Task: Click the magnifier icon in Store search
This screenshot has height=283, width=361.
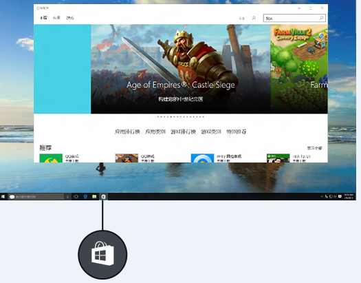Action: (321, 18)
